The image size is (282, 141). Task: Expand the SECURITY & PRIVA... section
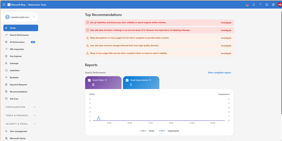point(21,124)
